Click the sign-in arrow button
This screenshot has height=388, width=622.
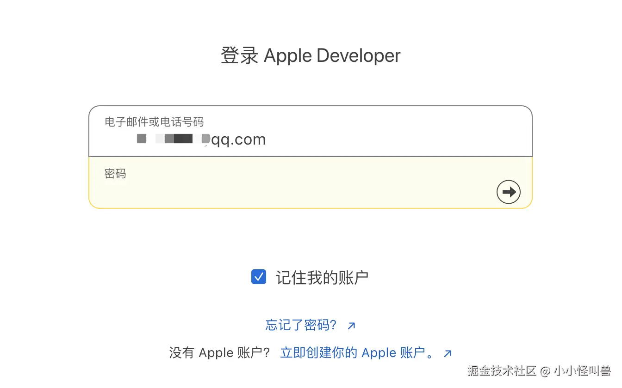pyautogui.click(x=508, y=192)
